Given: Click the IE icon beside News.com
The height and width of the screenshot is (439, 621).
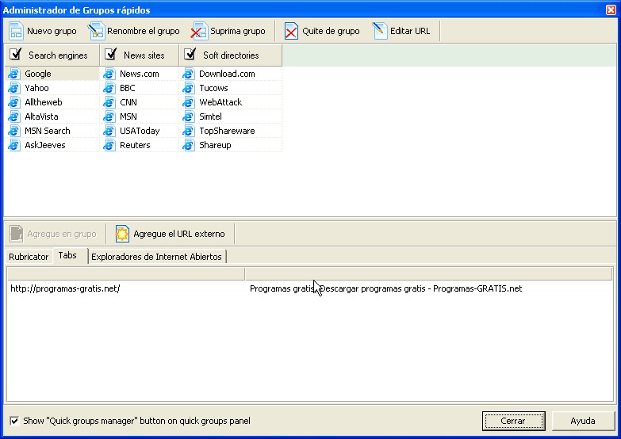Looking at the screenshot, I should click(109, 74).
